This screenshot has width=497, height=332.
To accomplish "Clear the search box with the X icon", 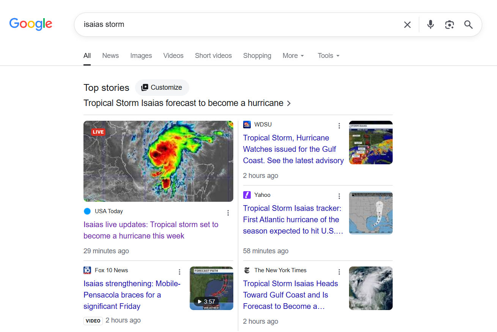I will coord(407,25).
